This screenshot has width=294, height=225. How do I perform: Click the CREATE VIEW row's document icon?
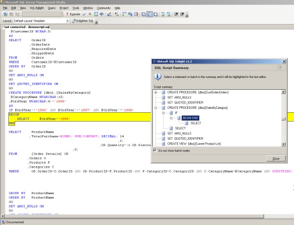[x=164, y=144]
